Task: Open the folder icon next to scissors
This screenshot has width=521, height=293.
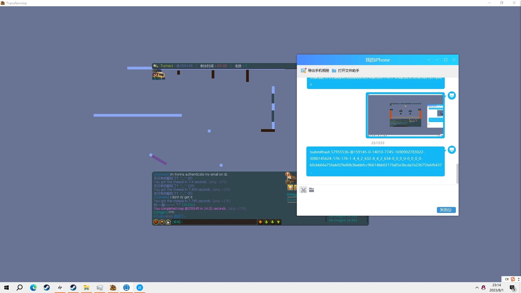Action: pos(312,190)
